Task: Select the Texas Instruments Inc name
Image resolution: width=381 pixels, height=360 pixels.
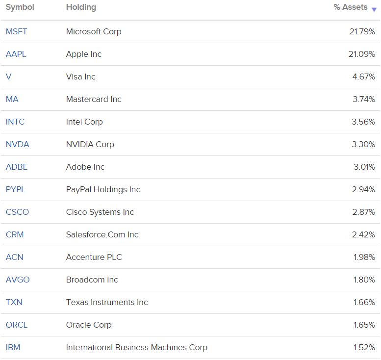Action: pos(107,303)
